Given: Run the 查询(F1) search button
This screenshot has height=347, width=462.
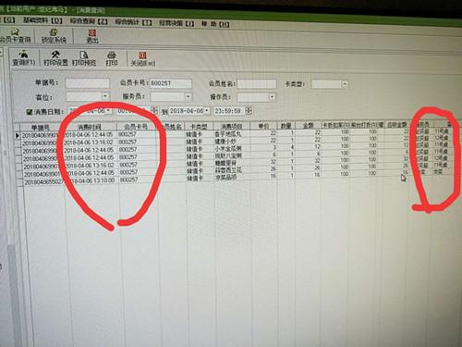Looking at the screenshot, I should [24, 58].
